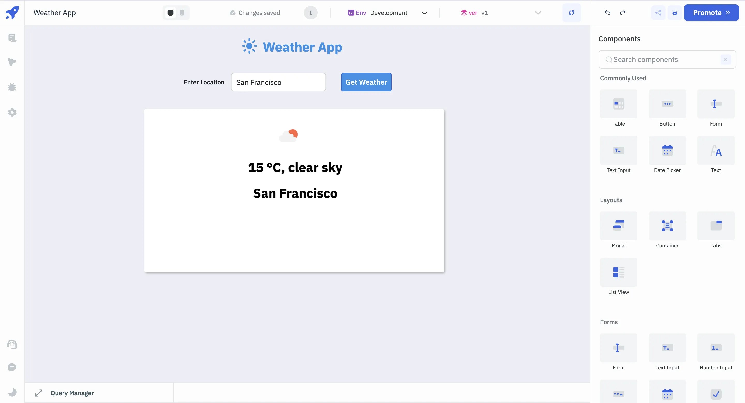Open the Share app icon
The height and width of the screenshot is (403, 745).
[658, 13]
